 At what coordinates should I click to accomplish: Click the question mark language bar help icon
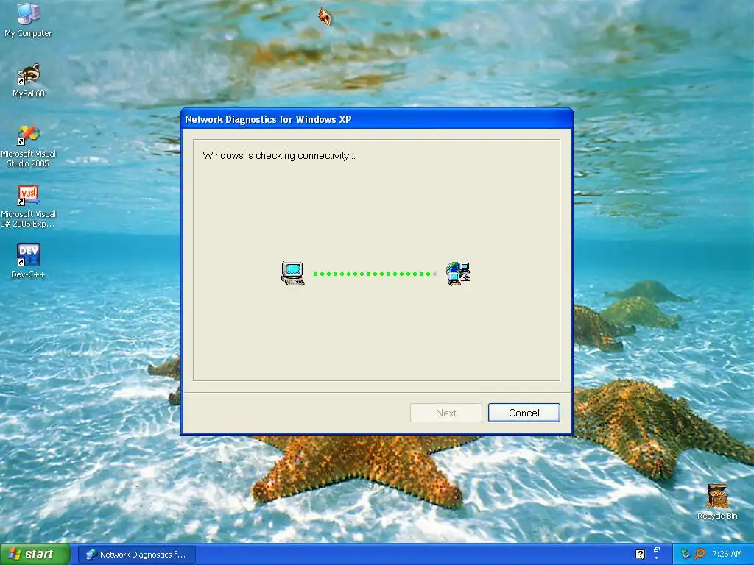[x=640, y=554]
